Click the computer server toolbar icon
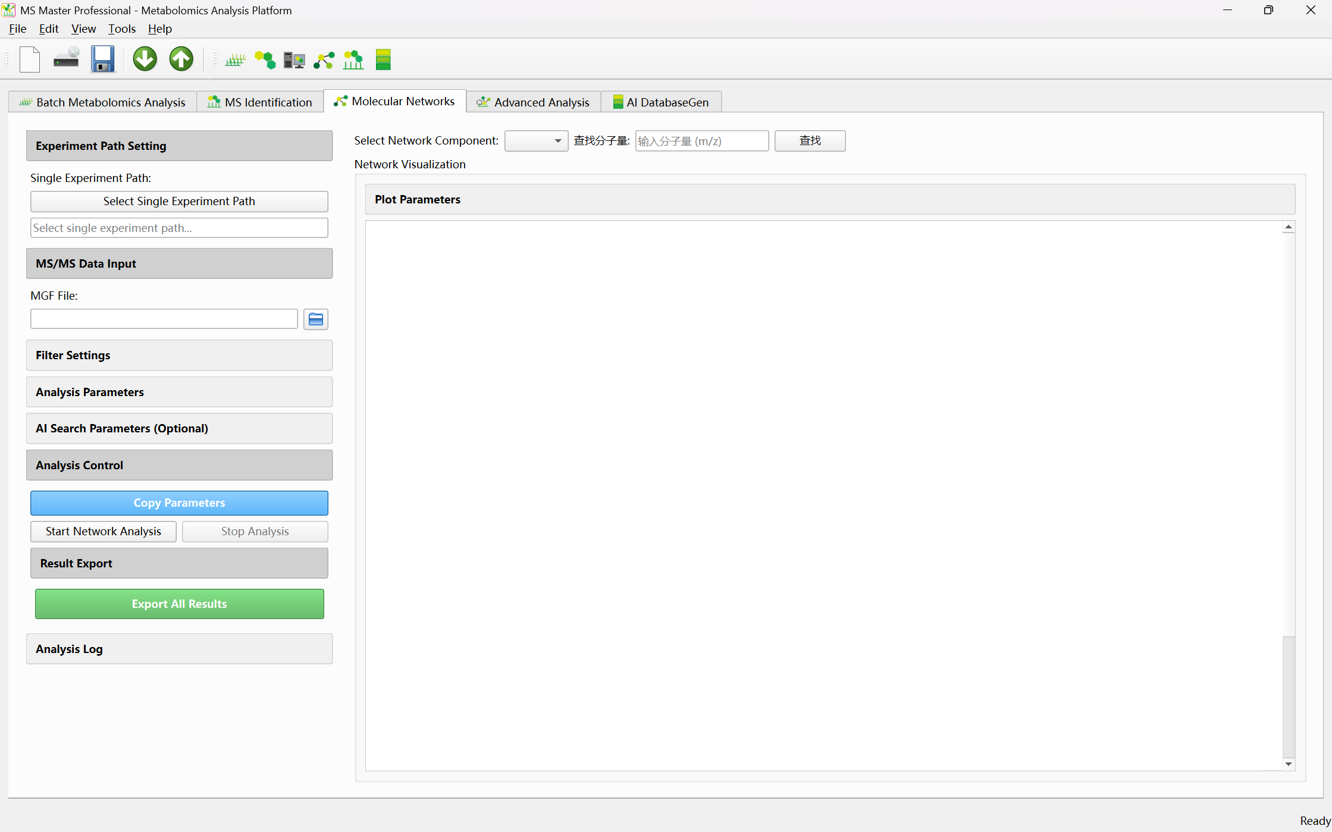 (x=294, y=60)
